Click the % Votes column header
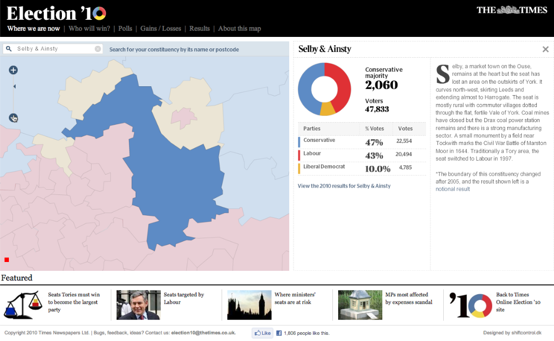The width and height of the screenshot is (554, 341). (x=375, y=129)
